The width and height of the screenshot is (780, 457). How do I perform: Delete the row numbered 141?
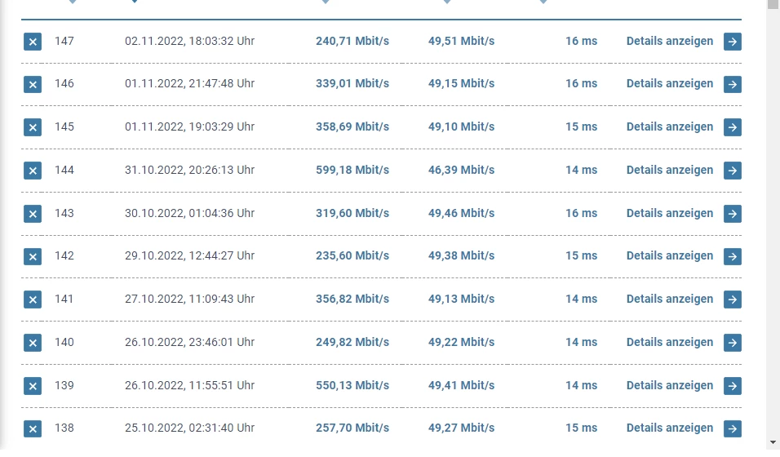tap(33, 299)
